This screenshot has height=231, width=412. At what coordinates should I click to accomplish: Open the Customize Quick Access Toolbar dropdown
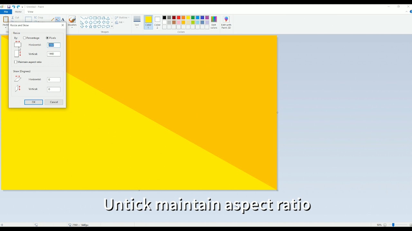pos(22,7)
